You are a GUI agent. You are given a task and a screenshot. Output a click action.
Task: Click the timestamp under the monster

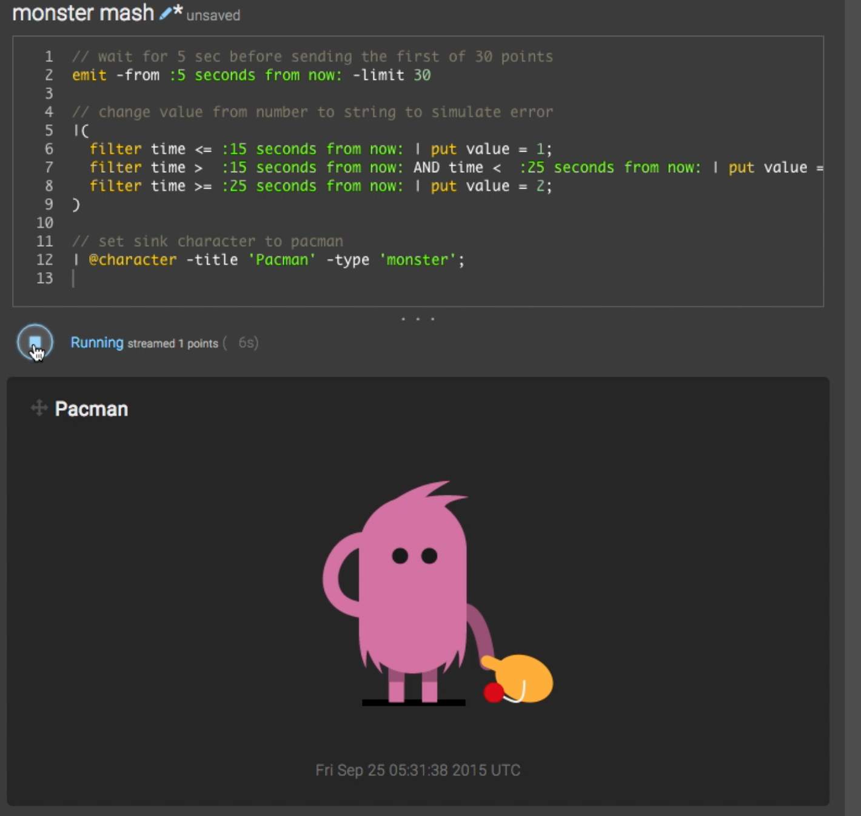coord(418,770)
